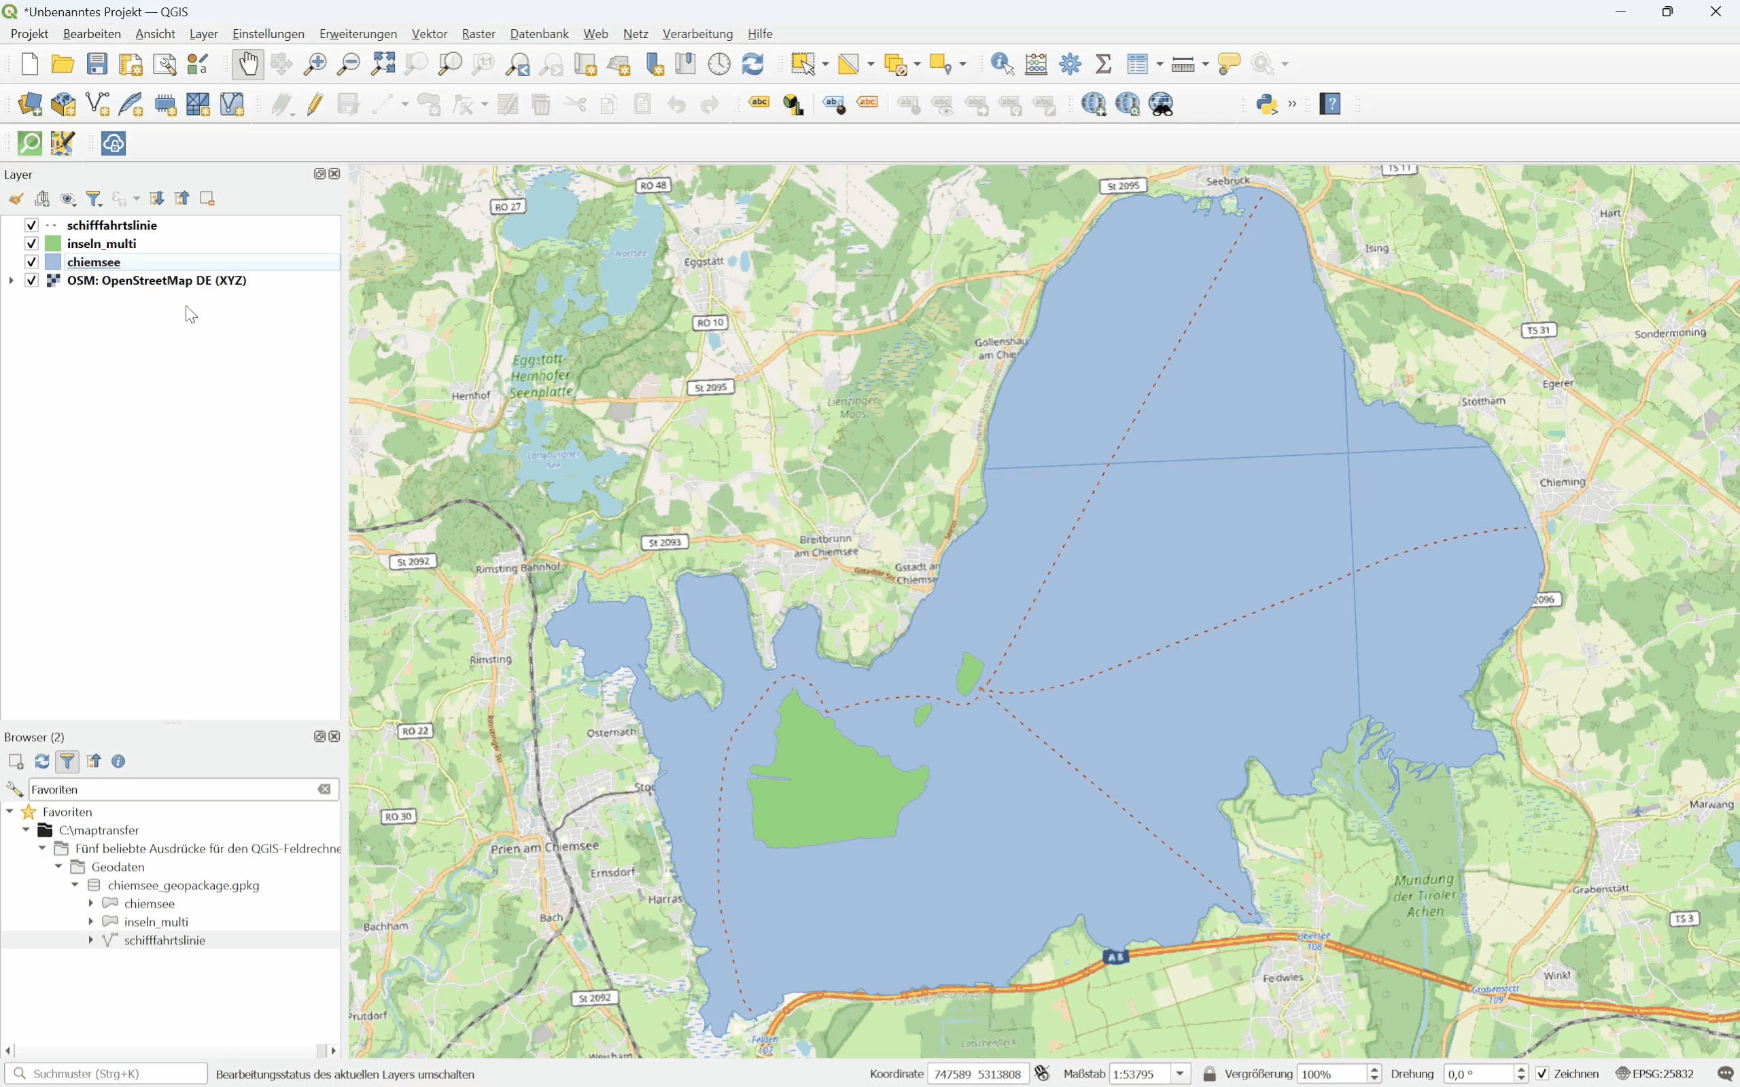Expand the chiemsee entry in Browser
This screenshot has height=1087, width=1740.
coord(90,903)
